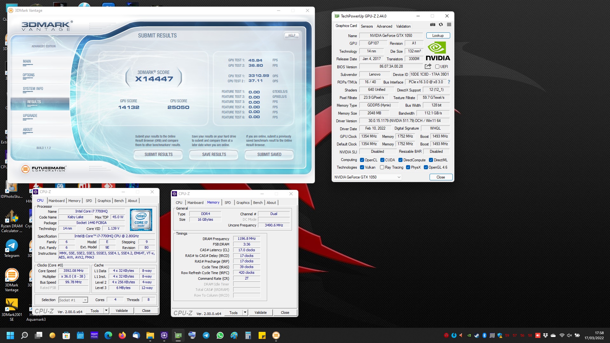Viewport: 610px width, 343px height.
Task: Click the GPU-Z taskbar icon
Action: [178, 335]
